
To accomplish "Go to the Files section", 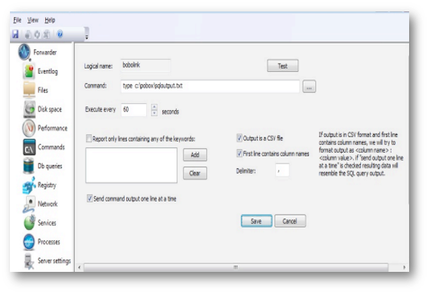I will pyautogui.click(x=36, y=90).
